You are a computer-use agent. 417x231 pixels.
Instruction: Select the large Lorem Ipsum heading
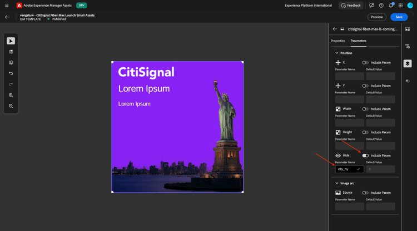point(144,89)
